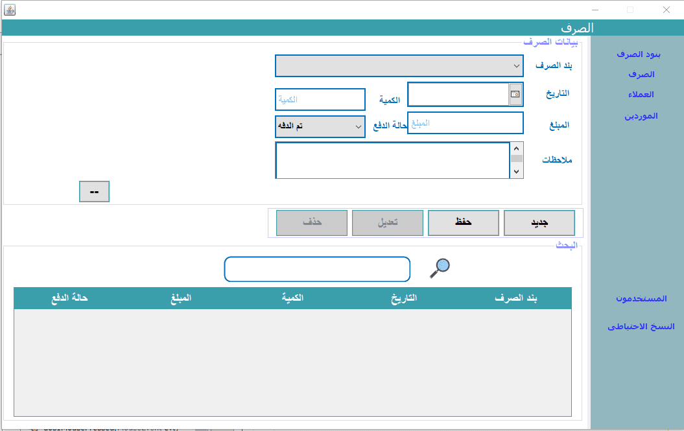Open العملاء in sidebar

(641, 94)
